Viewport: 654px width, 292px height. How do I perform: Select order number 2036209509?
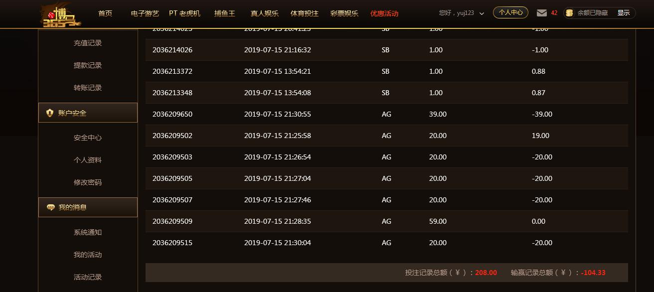pyautogui.click(x=172, y=221)
